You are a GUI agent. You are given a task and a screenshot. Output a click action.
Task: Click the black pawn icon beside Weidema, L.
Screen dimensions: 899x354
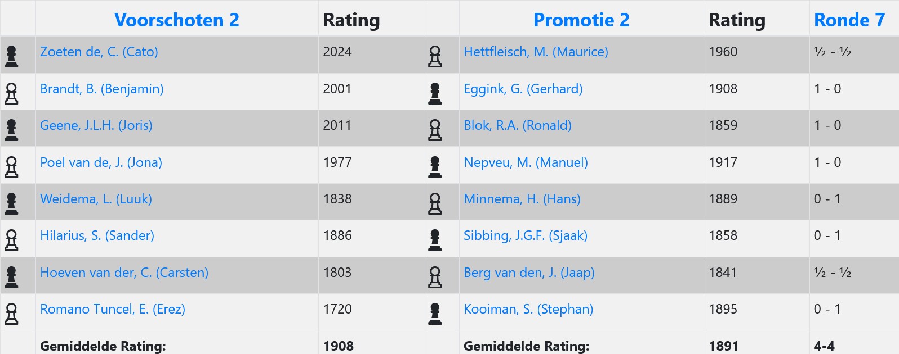point(11,203)
